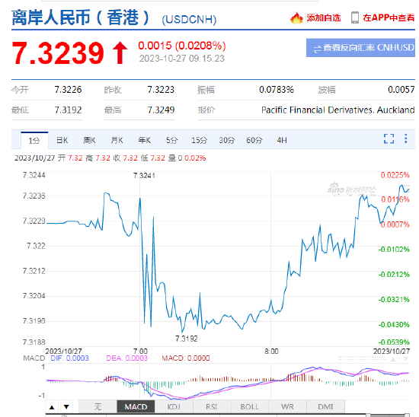
Task: Select the DMI indicator tab
Action: point(325,407)
